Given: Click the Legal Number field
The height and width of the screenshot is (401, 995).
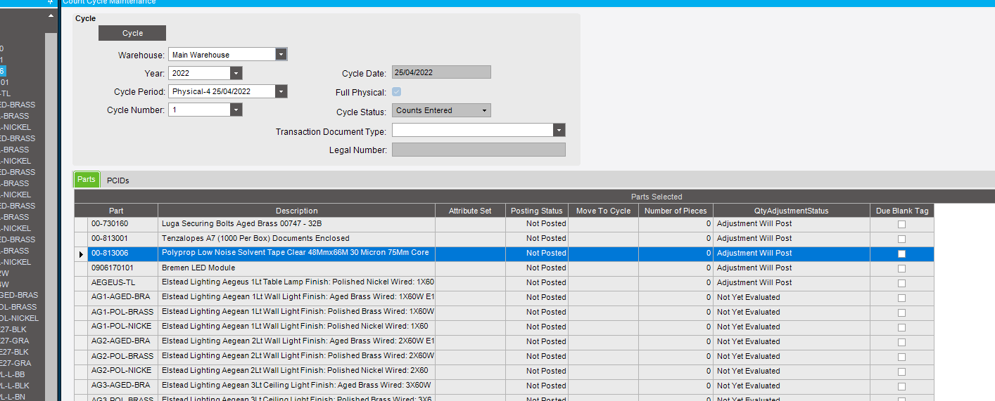Looking at the screenshot, I should 479,150.
